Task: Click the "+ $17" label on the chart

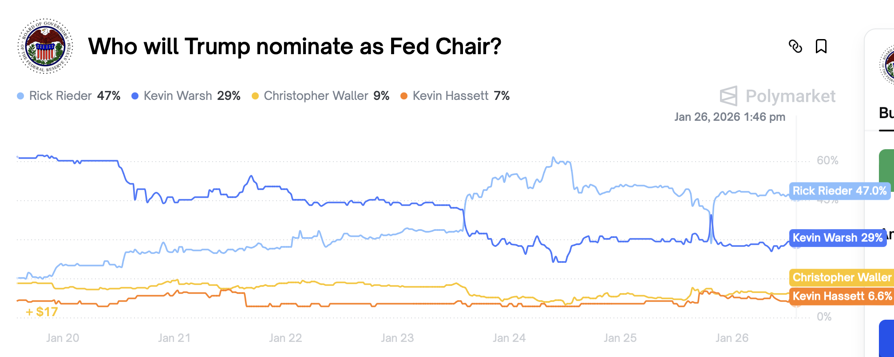Action: 42,312
